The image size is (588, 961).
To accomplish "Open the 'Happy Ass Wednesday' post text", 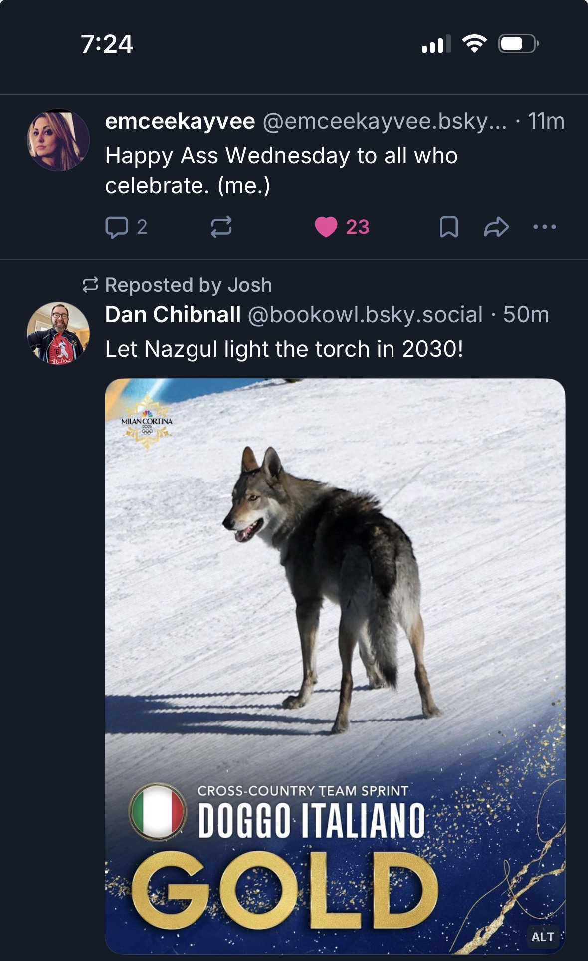I will pos(281,170).
